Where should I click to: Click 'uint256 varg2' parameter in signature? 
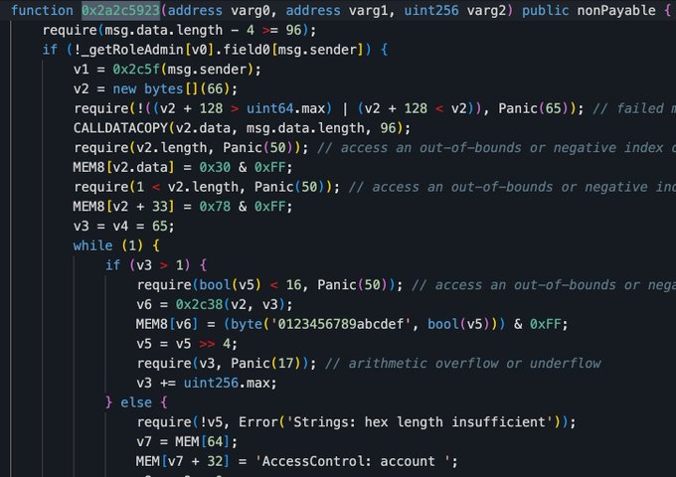[x=455, y=10]
